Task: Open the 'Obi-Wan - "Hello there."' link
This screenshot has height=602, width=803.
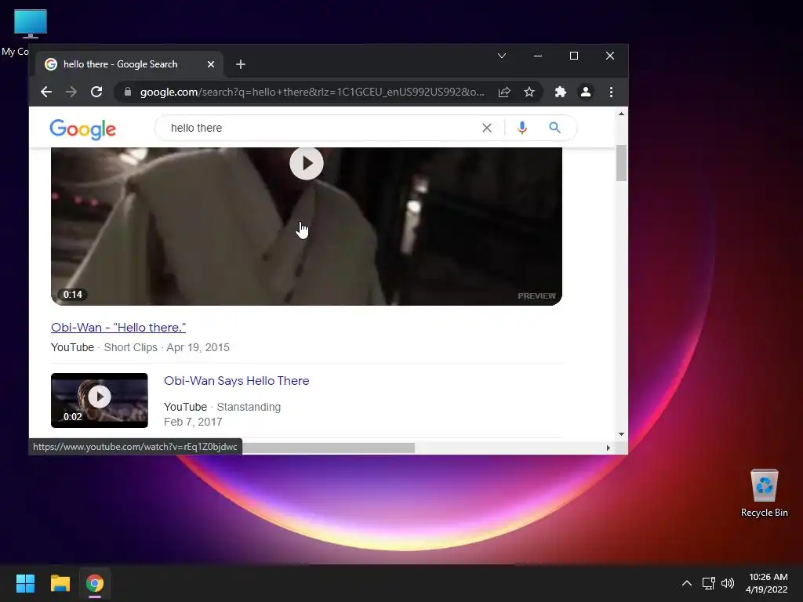Action: (x=118, y=328)
